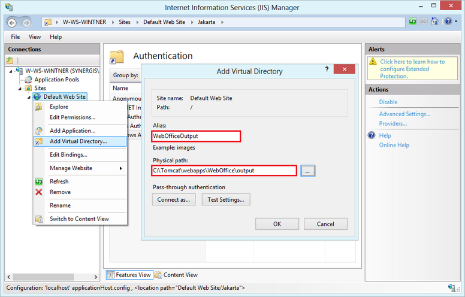Image resolution: width=465 pixels, height=297 pixels.
Task: Choose Explore from the context menu
Action: point(80,107)
